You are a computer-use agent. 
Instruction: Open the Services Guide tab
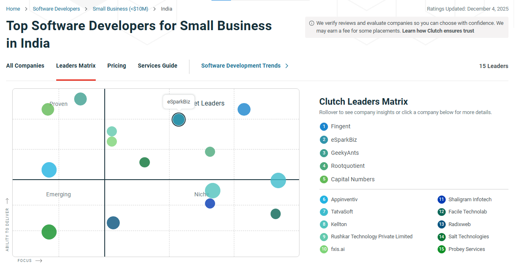click(x=157, y=66)
